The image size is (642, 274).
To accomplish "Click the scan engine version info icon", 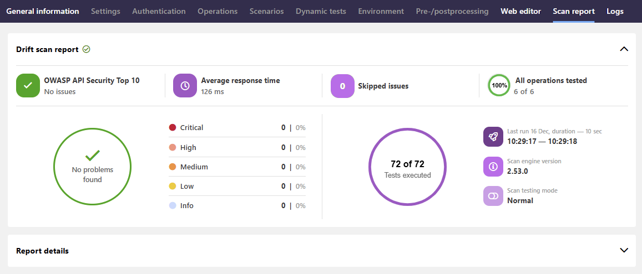I will 493,166.
